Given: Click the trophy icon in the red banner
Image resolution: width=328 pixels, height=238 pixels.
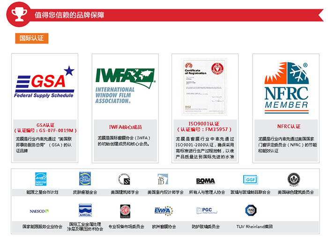Looking at the screenshot, I should (x=19, y=14).
